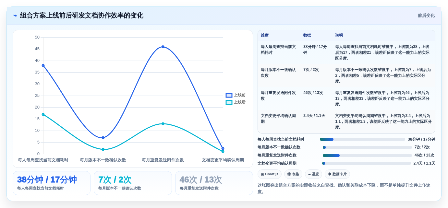
Task: Click the 上线后 data point at 2
Action: 103,149
